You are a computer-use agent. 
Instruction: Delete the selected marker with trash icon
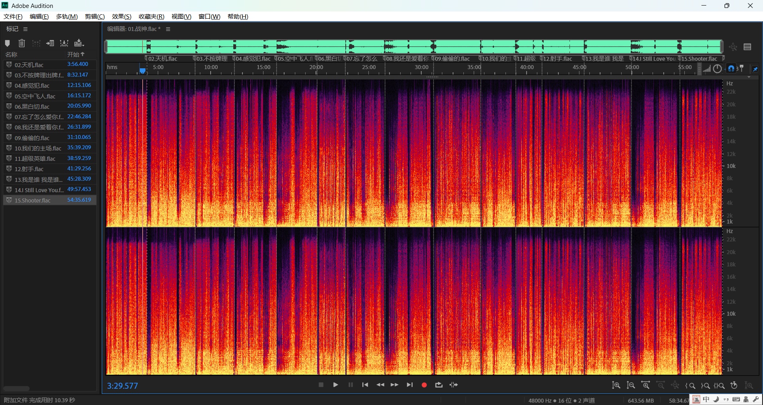[22, 43]
